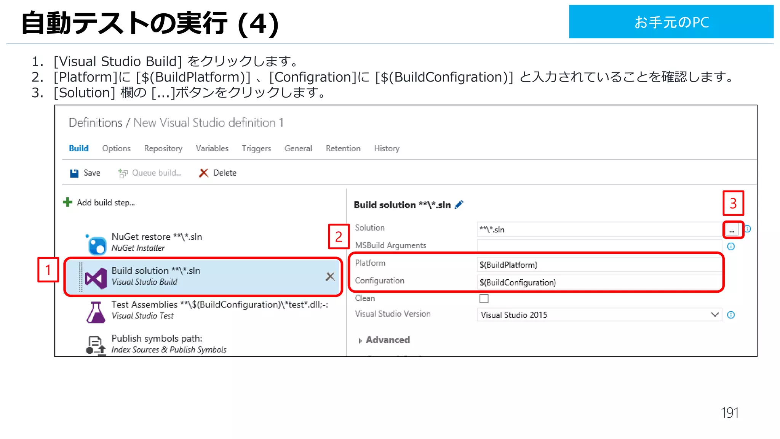Viewport: 780px width, 439px height.
Task: Click the 'Build solution **\*.sln' heading text
Action: 402,205
